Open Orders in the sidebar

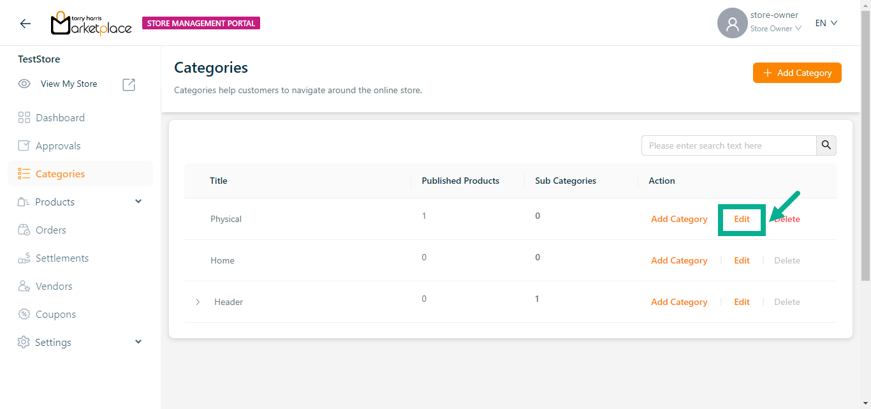click(x=51, y=230)
